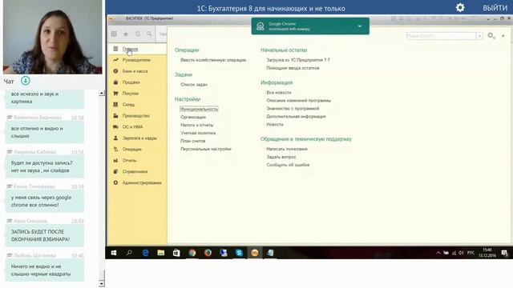Click Сообщить об ошибке link

(288, 165)
